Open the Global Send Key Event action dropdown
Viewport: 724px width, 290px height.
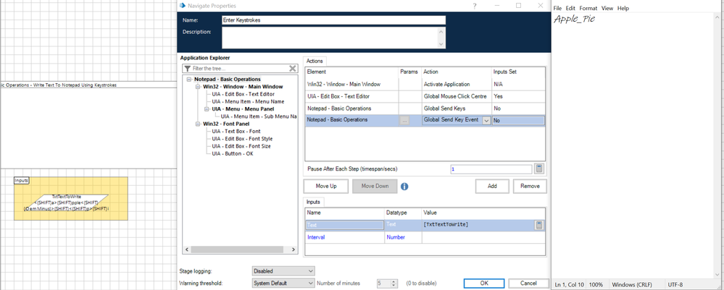(486, 120)
